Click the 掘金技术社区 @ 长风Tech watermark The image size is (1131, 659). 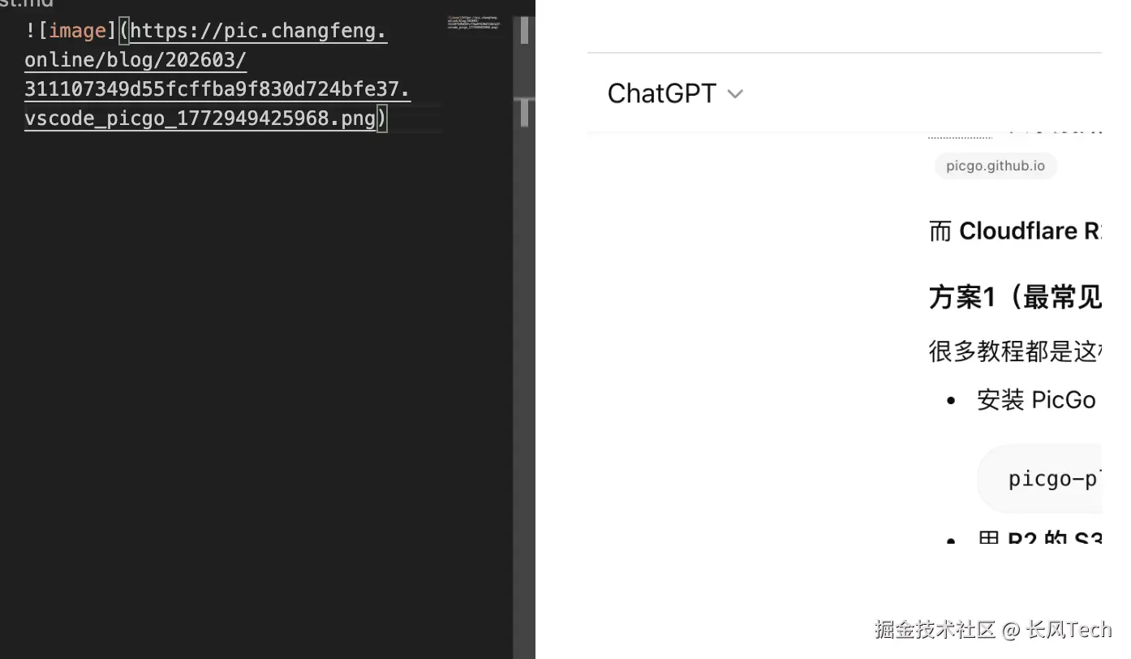992,629
